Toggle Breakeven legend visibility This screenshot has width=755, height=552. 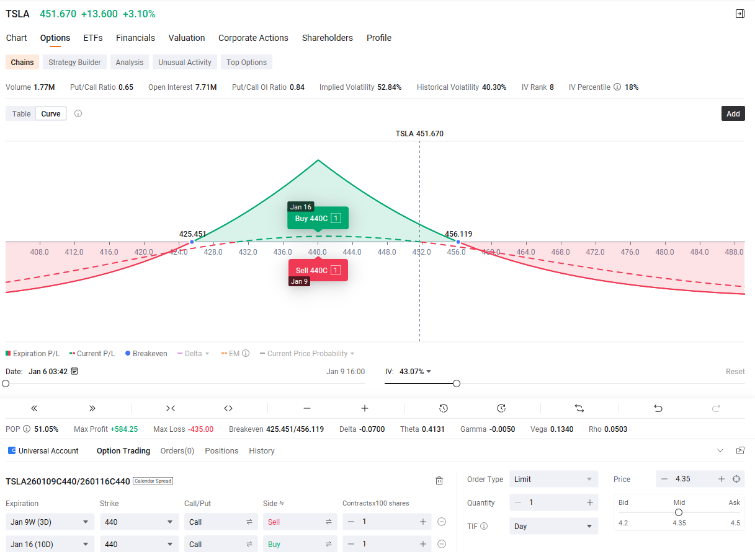pyautogui.click(x=146, y=354)
